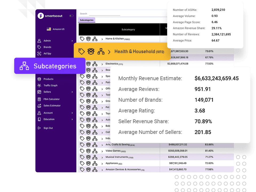Click the Number of ASINs value 2,839,210
Viewport: 256px width, 192px height.
218,10
